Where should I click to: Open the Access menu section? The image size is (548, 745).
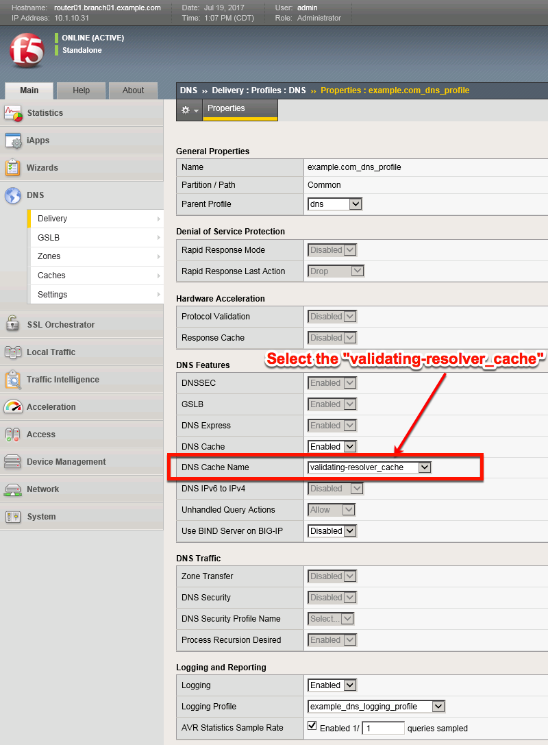point(82,435)
